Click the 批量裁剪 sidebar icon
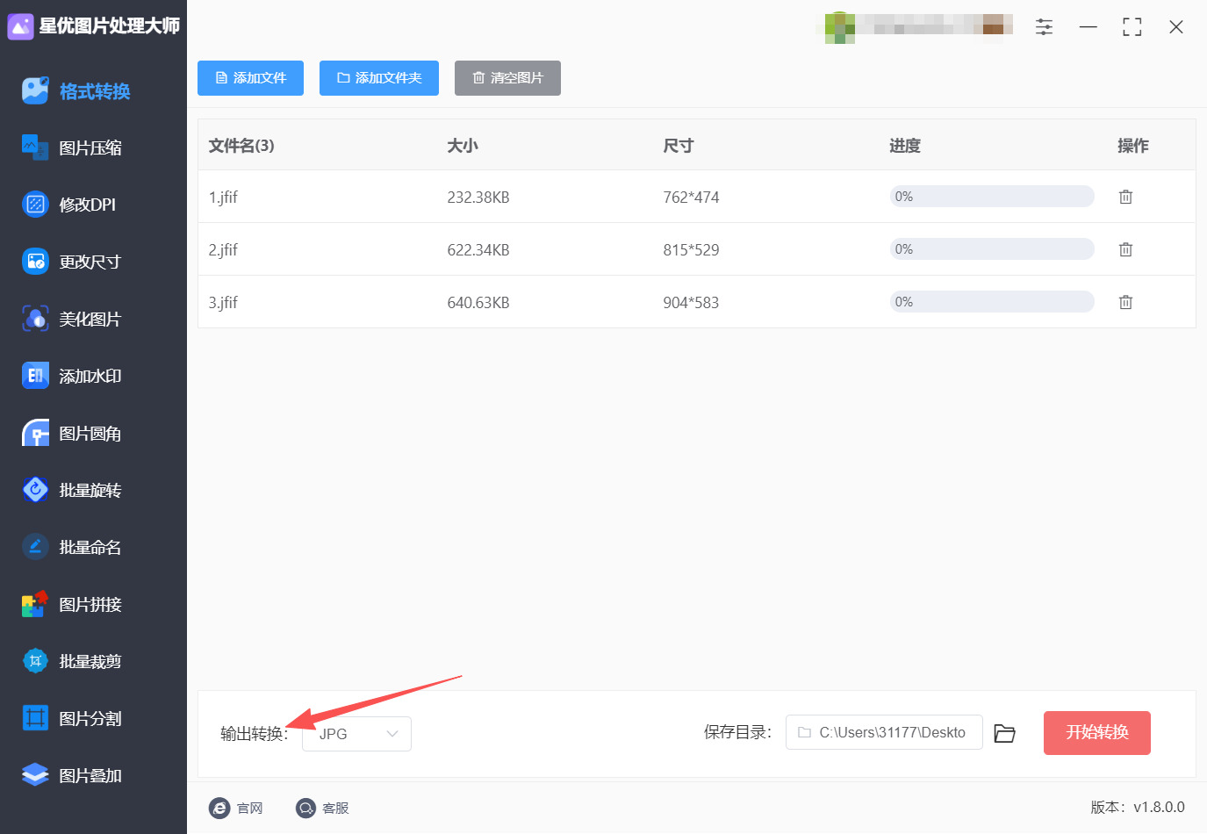The image size is (1207, 834). (35, 661)
